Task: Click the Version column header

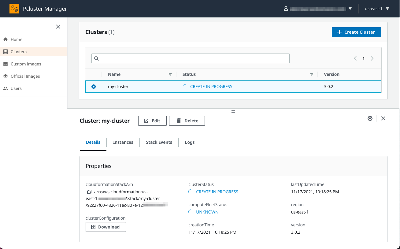Action: (331, 74)
